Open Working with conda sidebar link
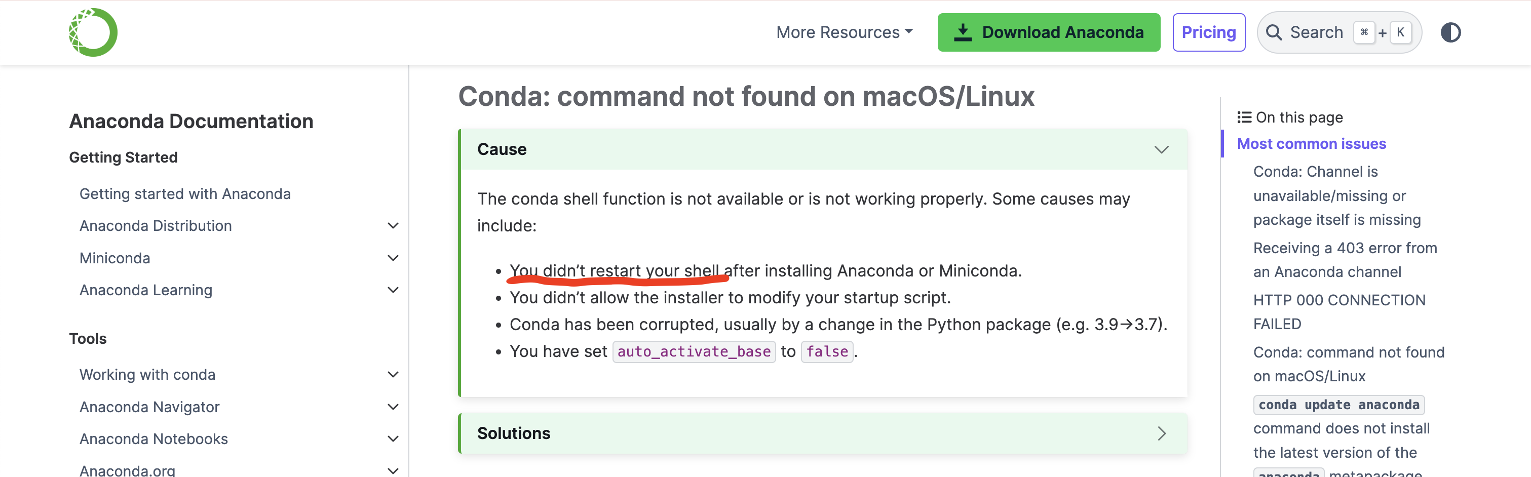This screenshot has width=1531, height=477. coord(147,374)
